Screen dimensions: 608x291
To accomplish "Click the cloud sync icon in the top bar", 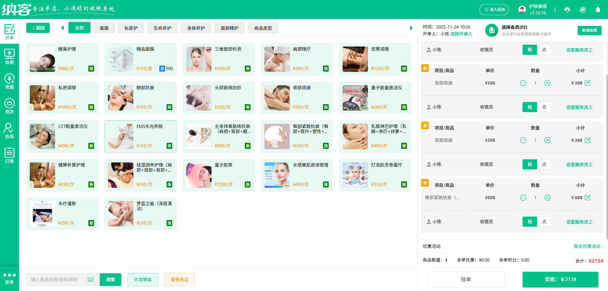I will pos(583,10).
